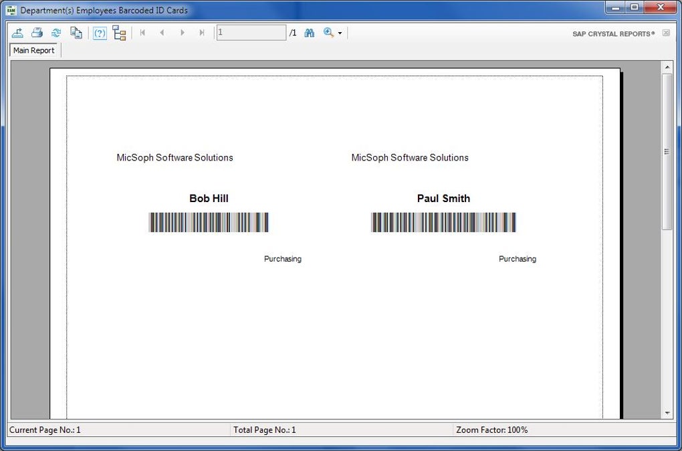Click vertical scrollbar up arrow
The width and height of the screenshot is (682, 451).
click(x=667, y=68)
